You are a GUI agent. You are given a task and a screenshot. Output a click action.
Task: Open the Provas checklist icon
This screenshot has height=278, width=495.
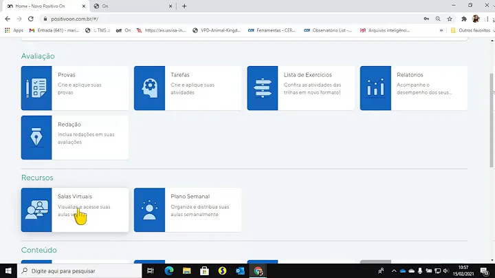click(36, 88)
